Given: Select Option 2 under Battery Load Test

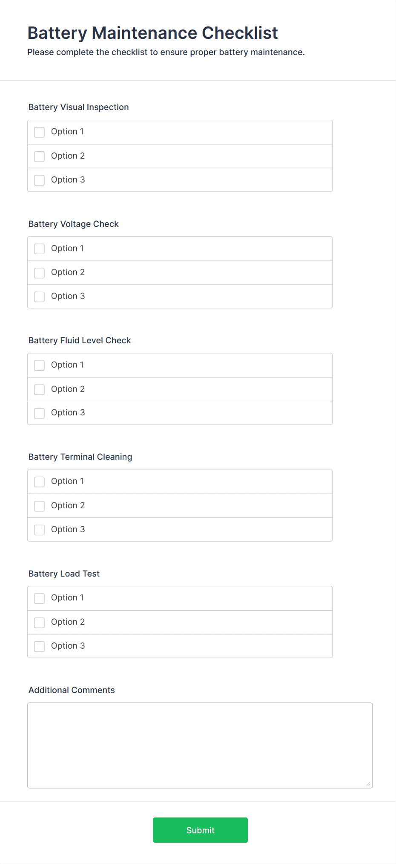Looking at the screenshot, I should coord(40,623).
